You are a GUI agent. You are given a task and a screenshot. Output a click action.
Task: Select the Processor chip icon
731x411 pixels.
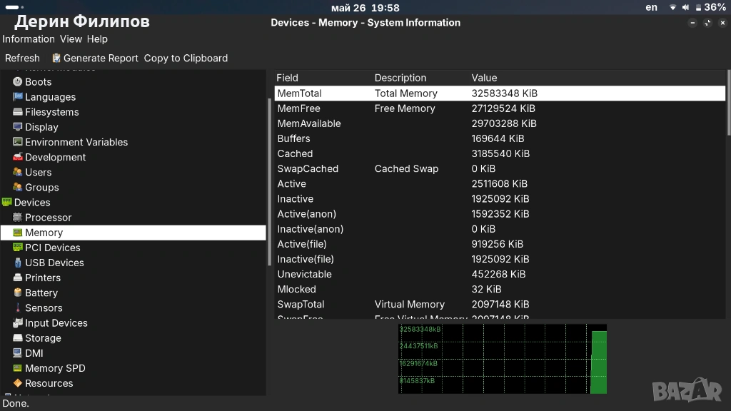[18, 217]
